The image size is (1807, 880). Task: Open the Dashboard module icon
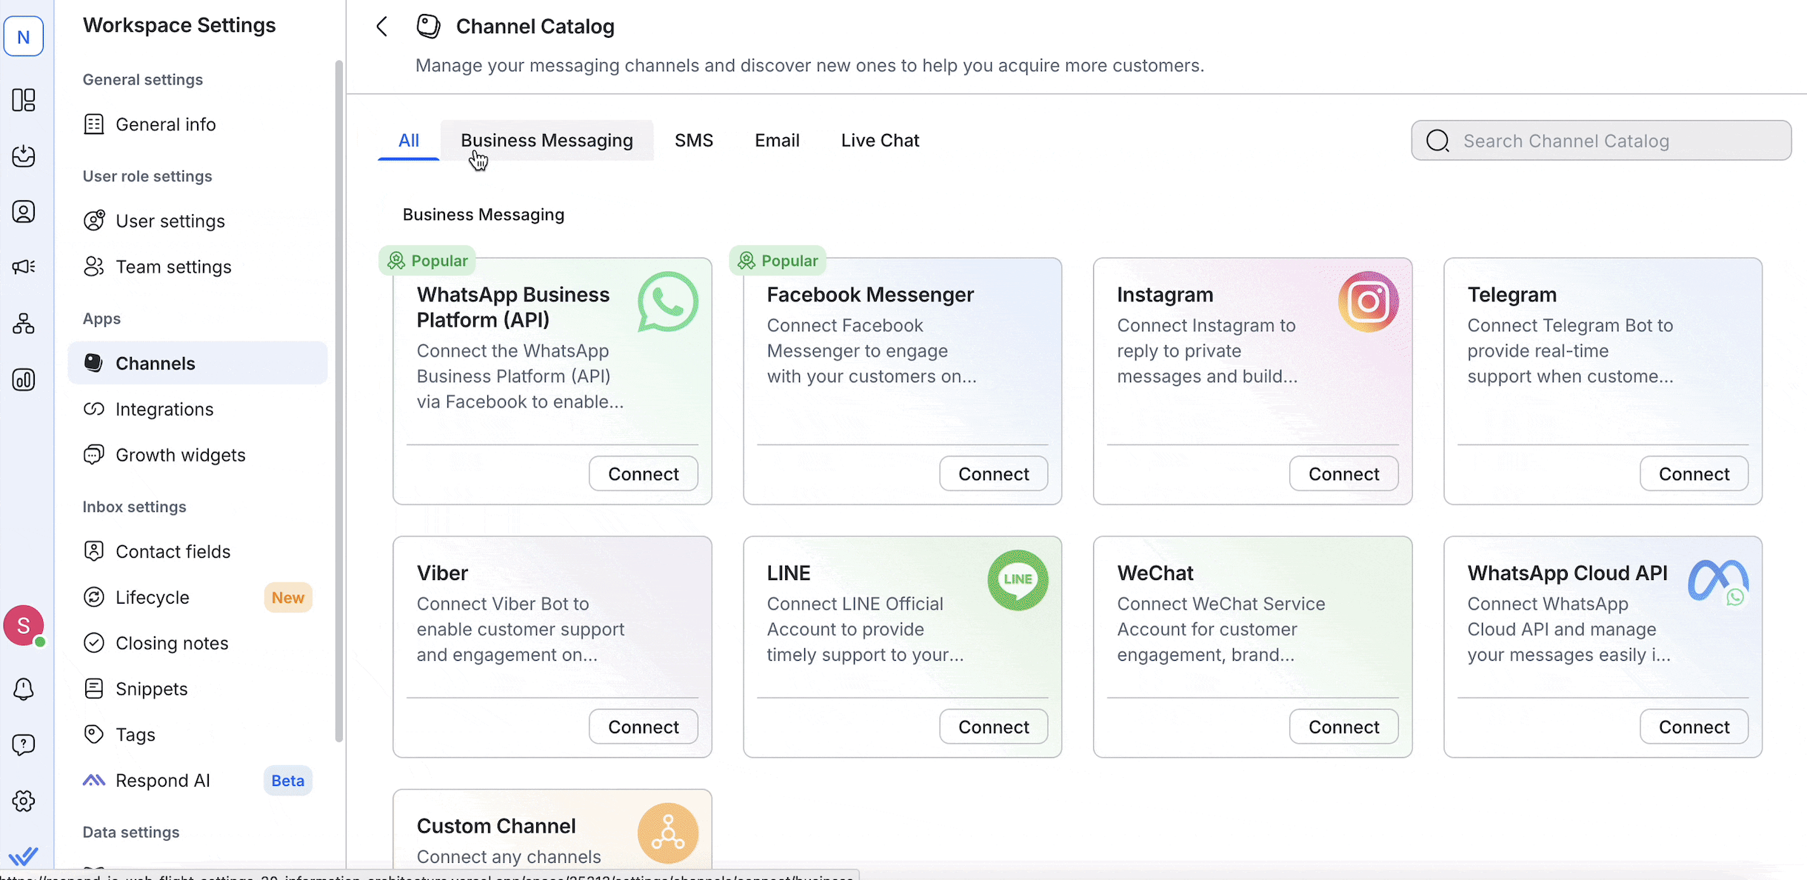click(x=24, y=100)
